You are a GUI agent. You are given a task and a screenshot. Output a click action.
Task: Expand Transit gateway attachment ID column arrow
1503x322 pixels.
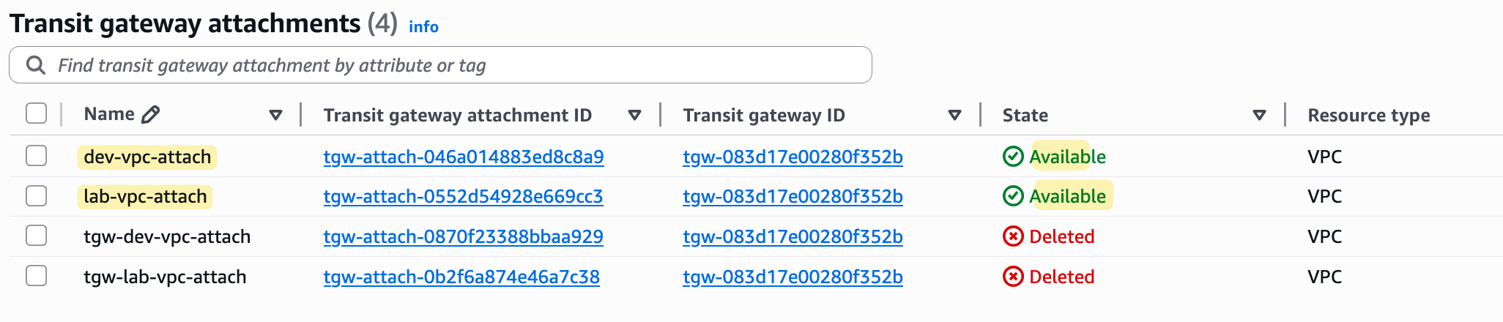coord(635,115)
